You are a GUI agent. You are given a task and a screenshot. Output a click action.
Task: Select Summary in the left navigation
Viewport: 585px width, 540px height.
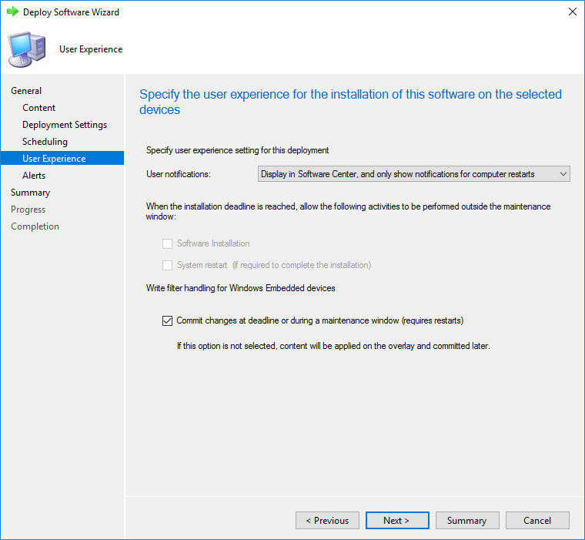(x=30, y=193)
